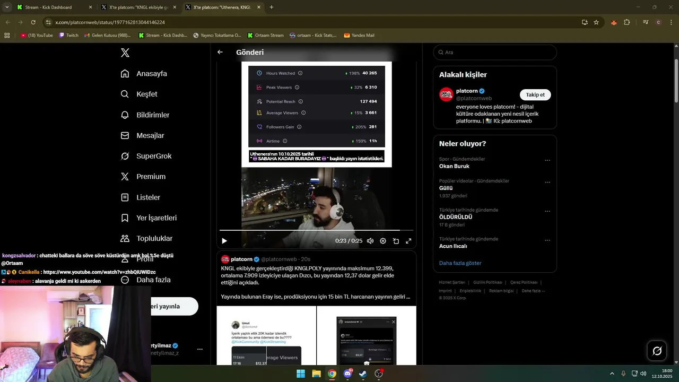679x382 pixels.
Task: Show hidden tray icons chevron
Action: pos(612,374)
